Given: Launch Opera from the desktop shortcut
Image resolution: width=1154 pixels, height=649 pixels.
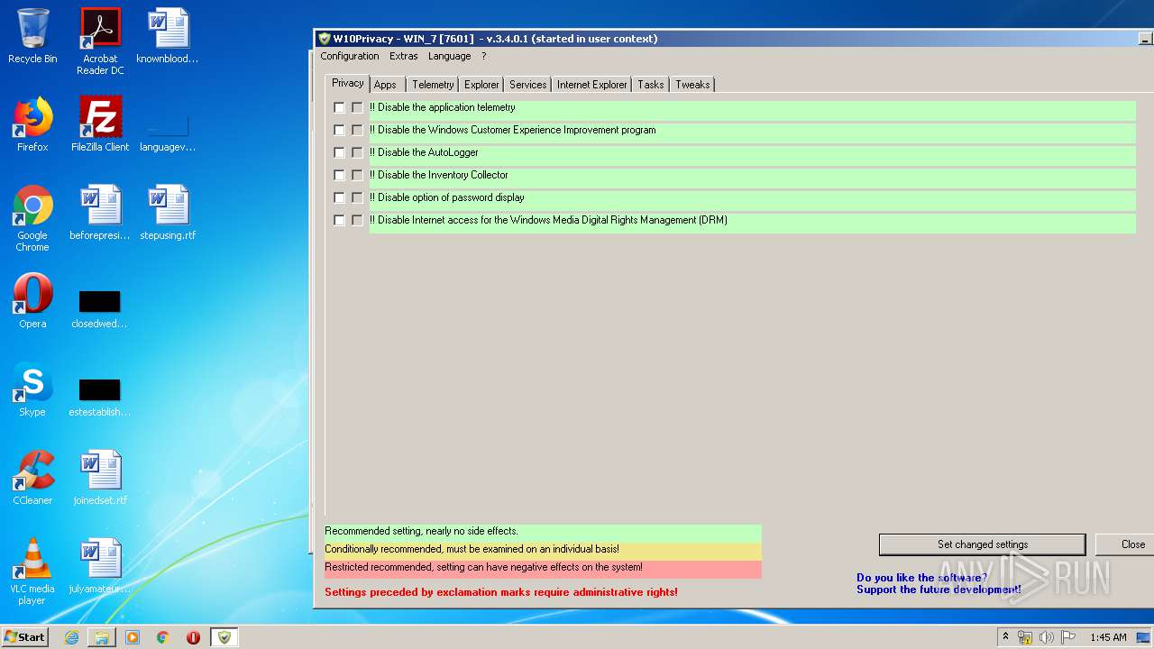Looking at the screenshot, I should (32, 301).
